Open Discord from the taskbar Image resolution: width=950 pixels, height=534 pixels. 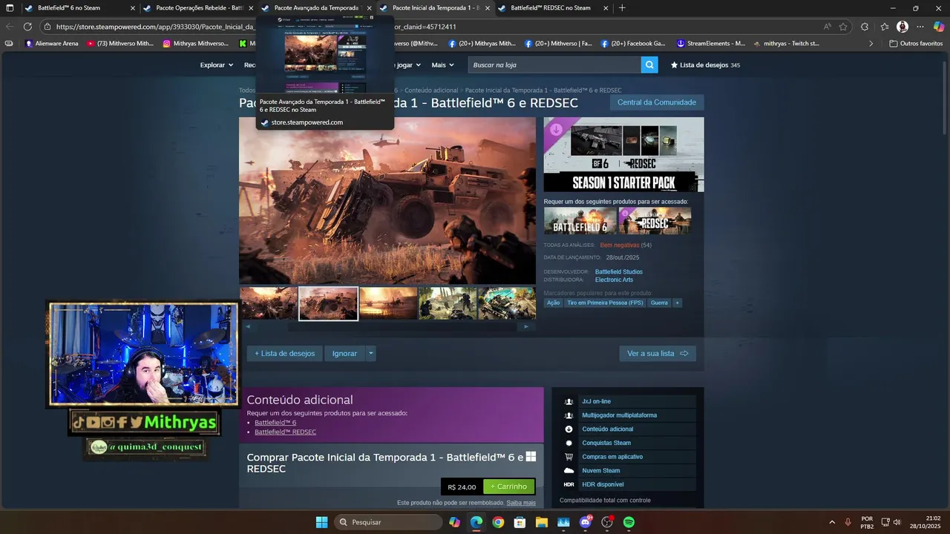[586, 522]
